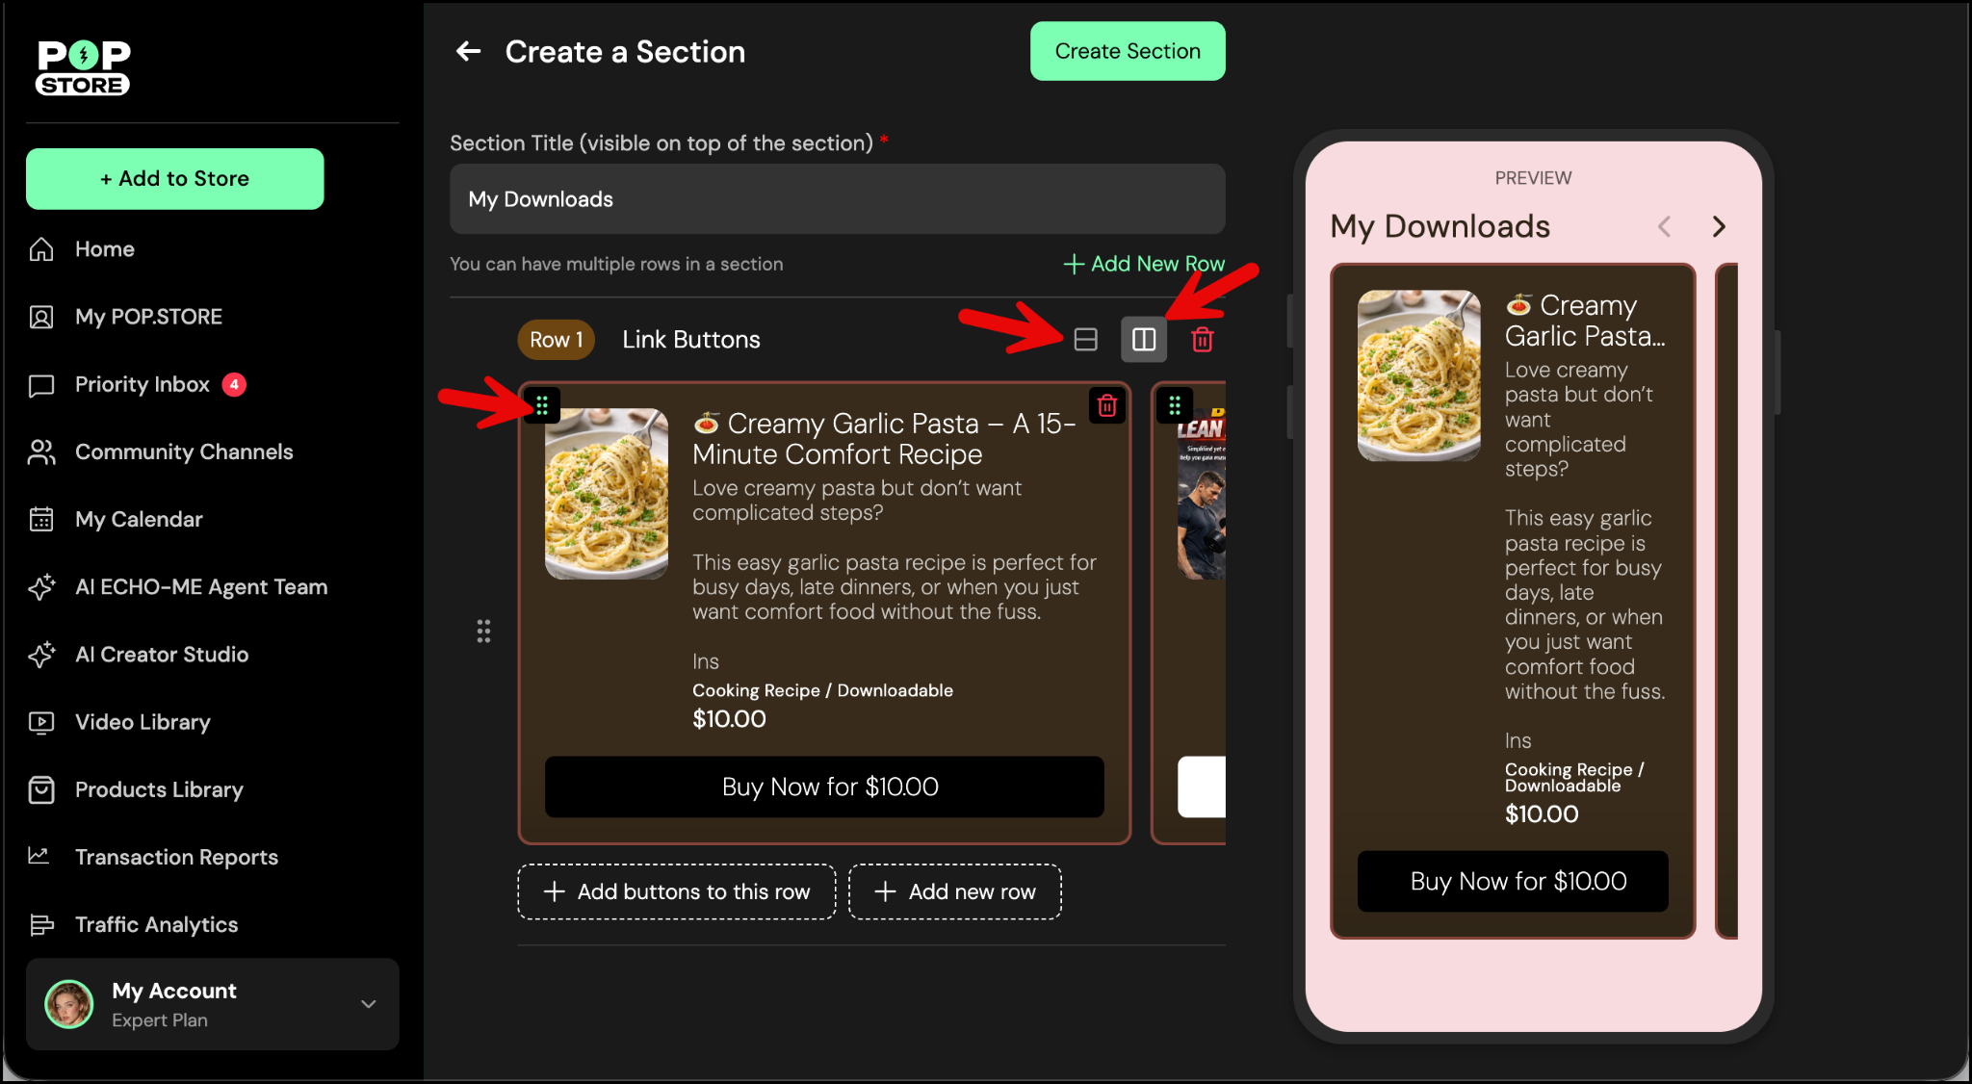Click the + Add to Store button
Viewport: 1972px width, 1084px height.
[175, 178]
